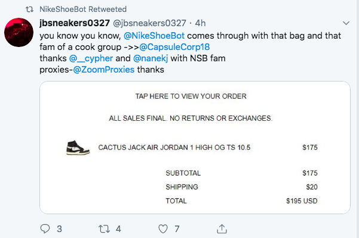Open the tweet's 4h timestamp
The image size is (359, 238).
coord(201,23)
